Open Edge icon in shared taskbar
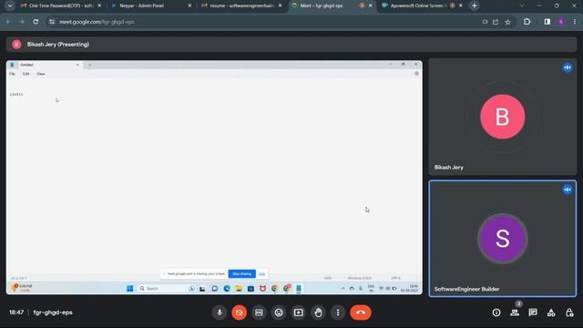This screenshot has height=328, width=583. tap(227, 288)
